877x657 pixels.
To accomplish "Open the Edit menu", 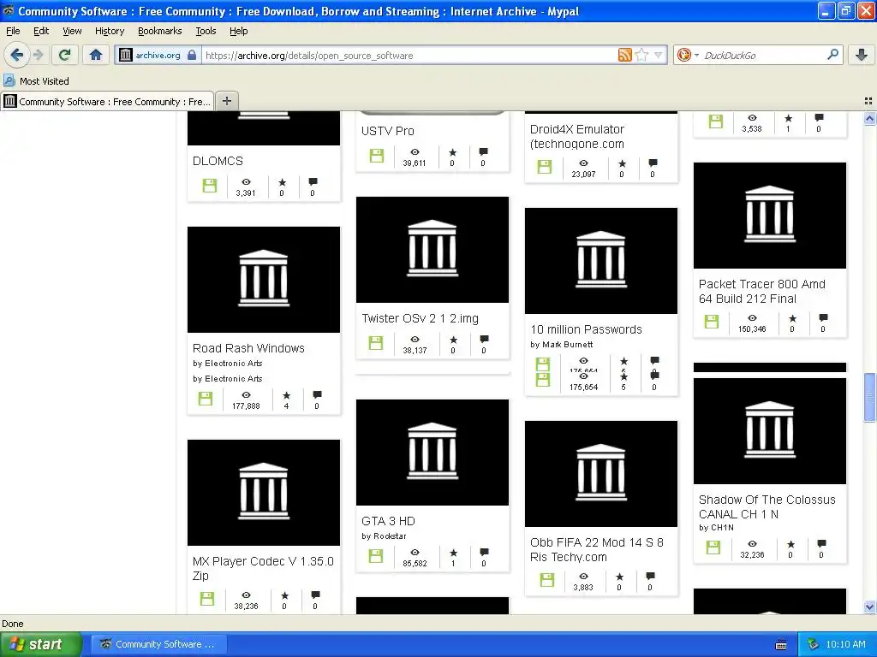I will [41, 31].
